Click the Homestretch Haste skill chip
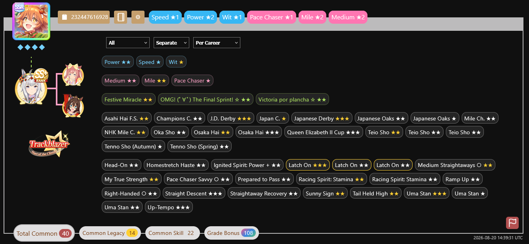The image size is (529, 244). coord(176,165)
